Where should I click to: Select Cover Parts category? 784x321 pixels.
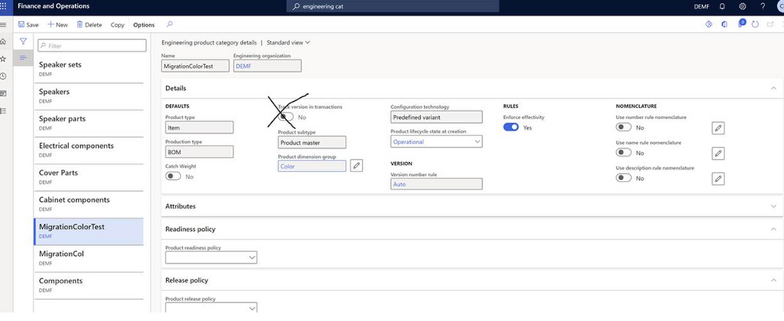pos(89,176)
